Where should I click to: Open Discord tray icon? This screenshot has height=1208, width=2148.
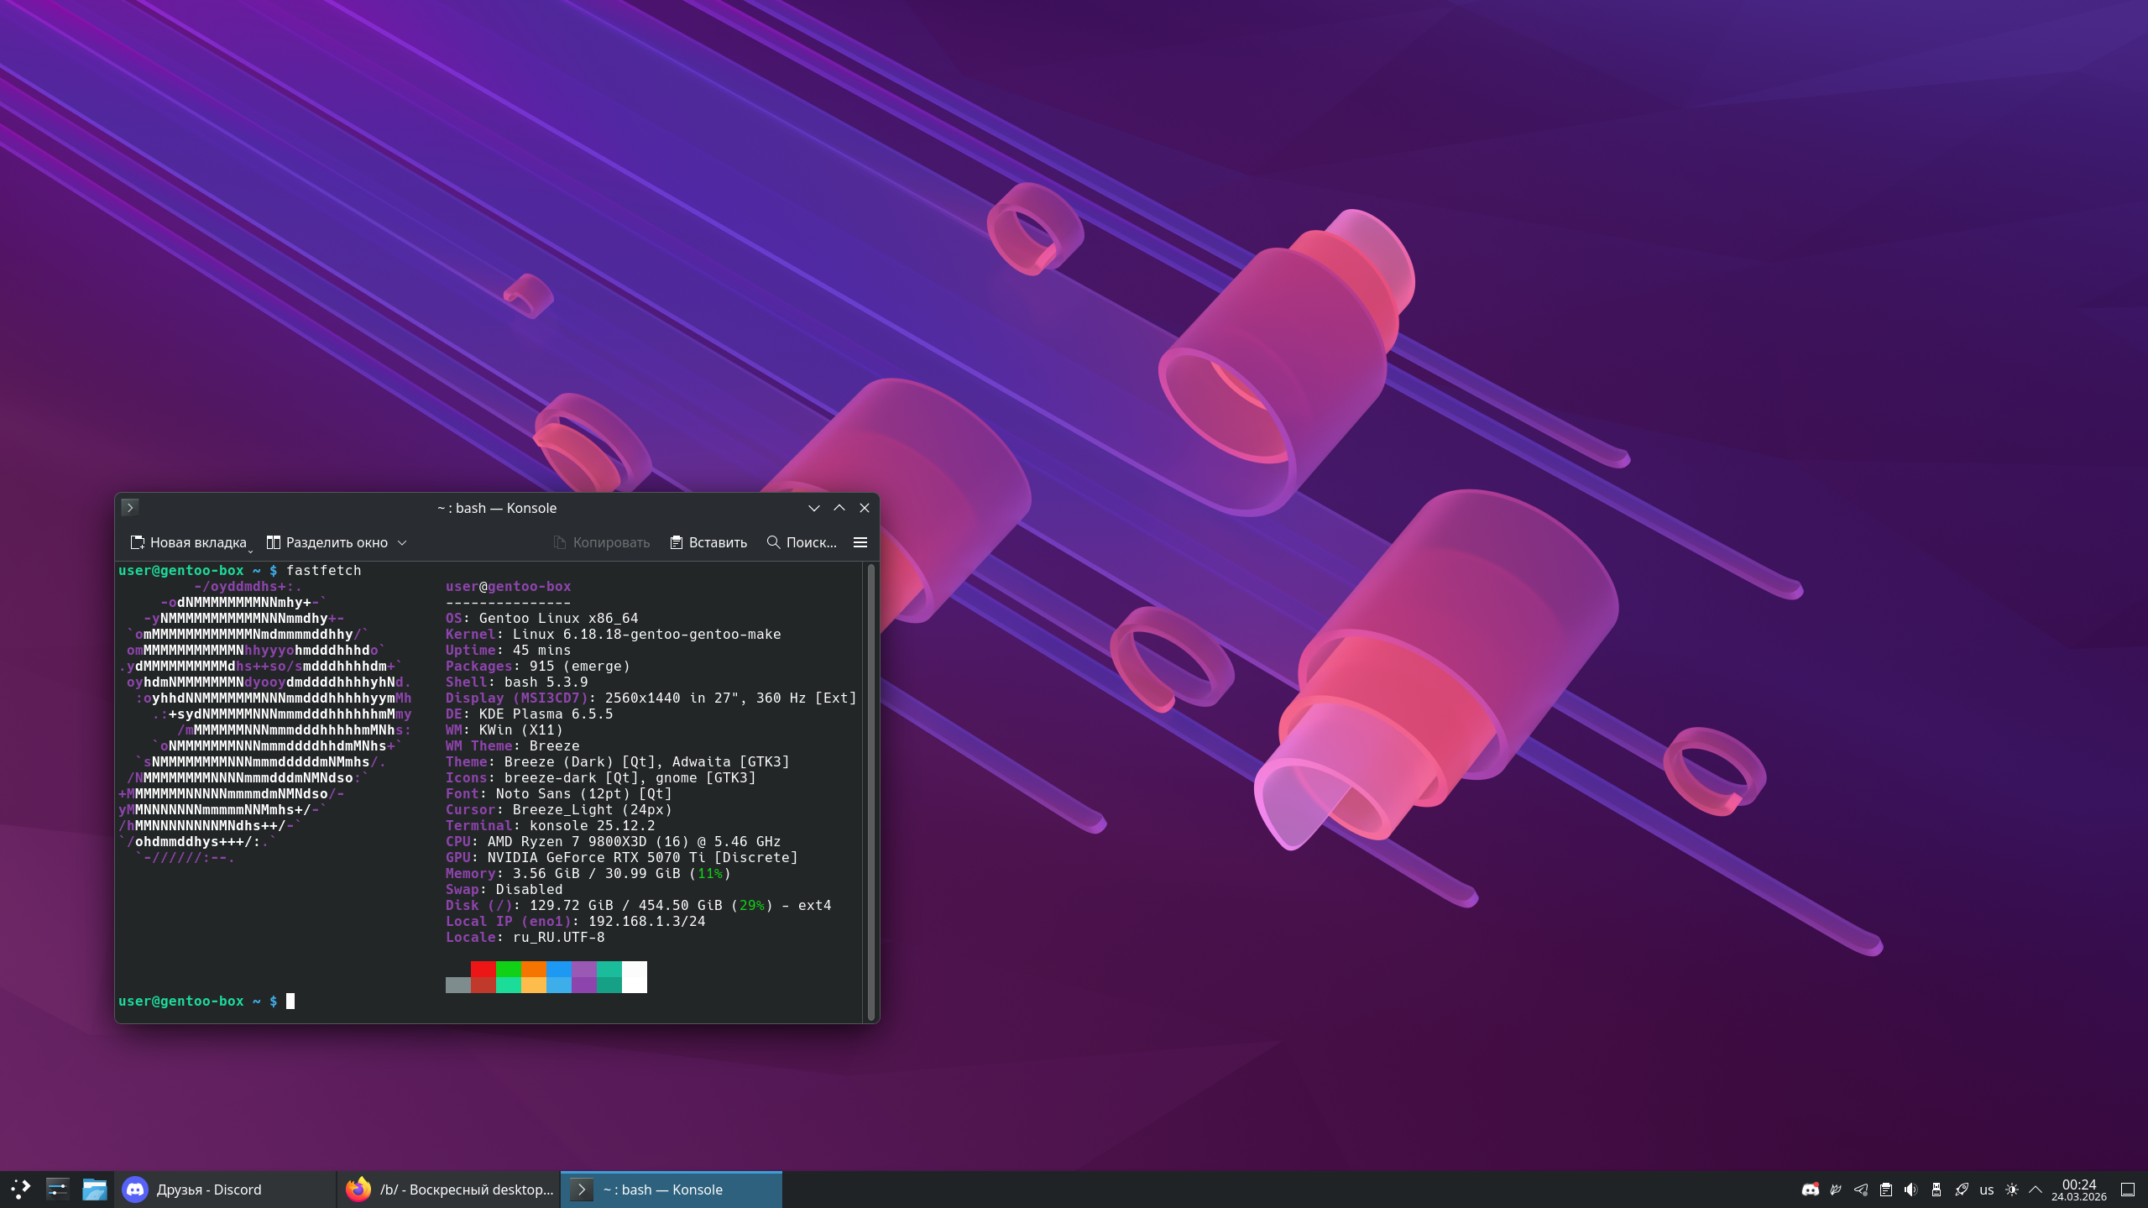[1811, 1189]
